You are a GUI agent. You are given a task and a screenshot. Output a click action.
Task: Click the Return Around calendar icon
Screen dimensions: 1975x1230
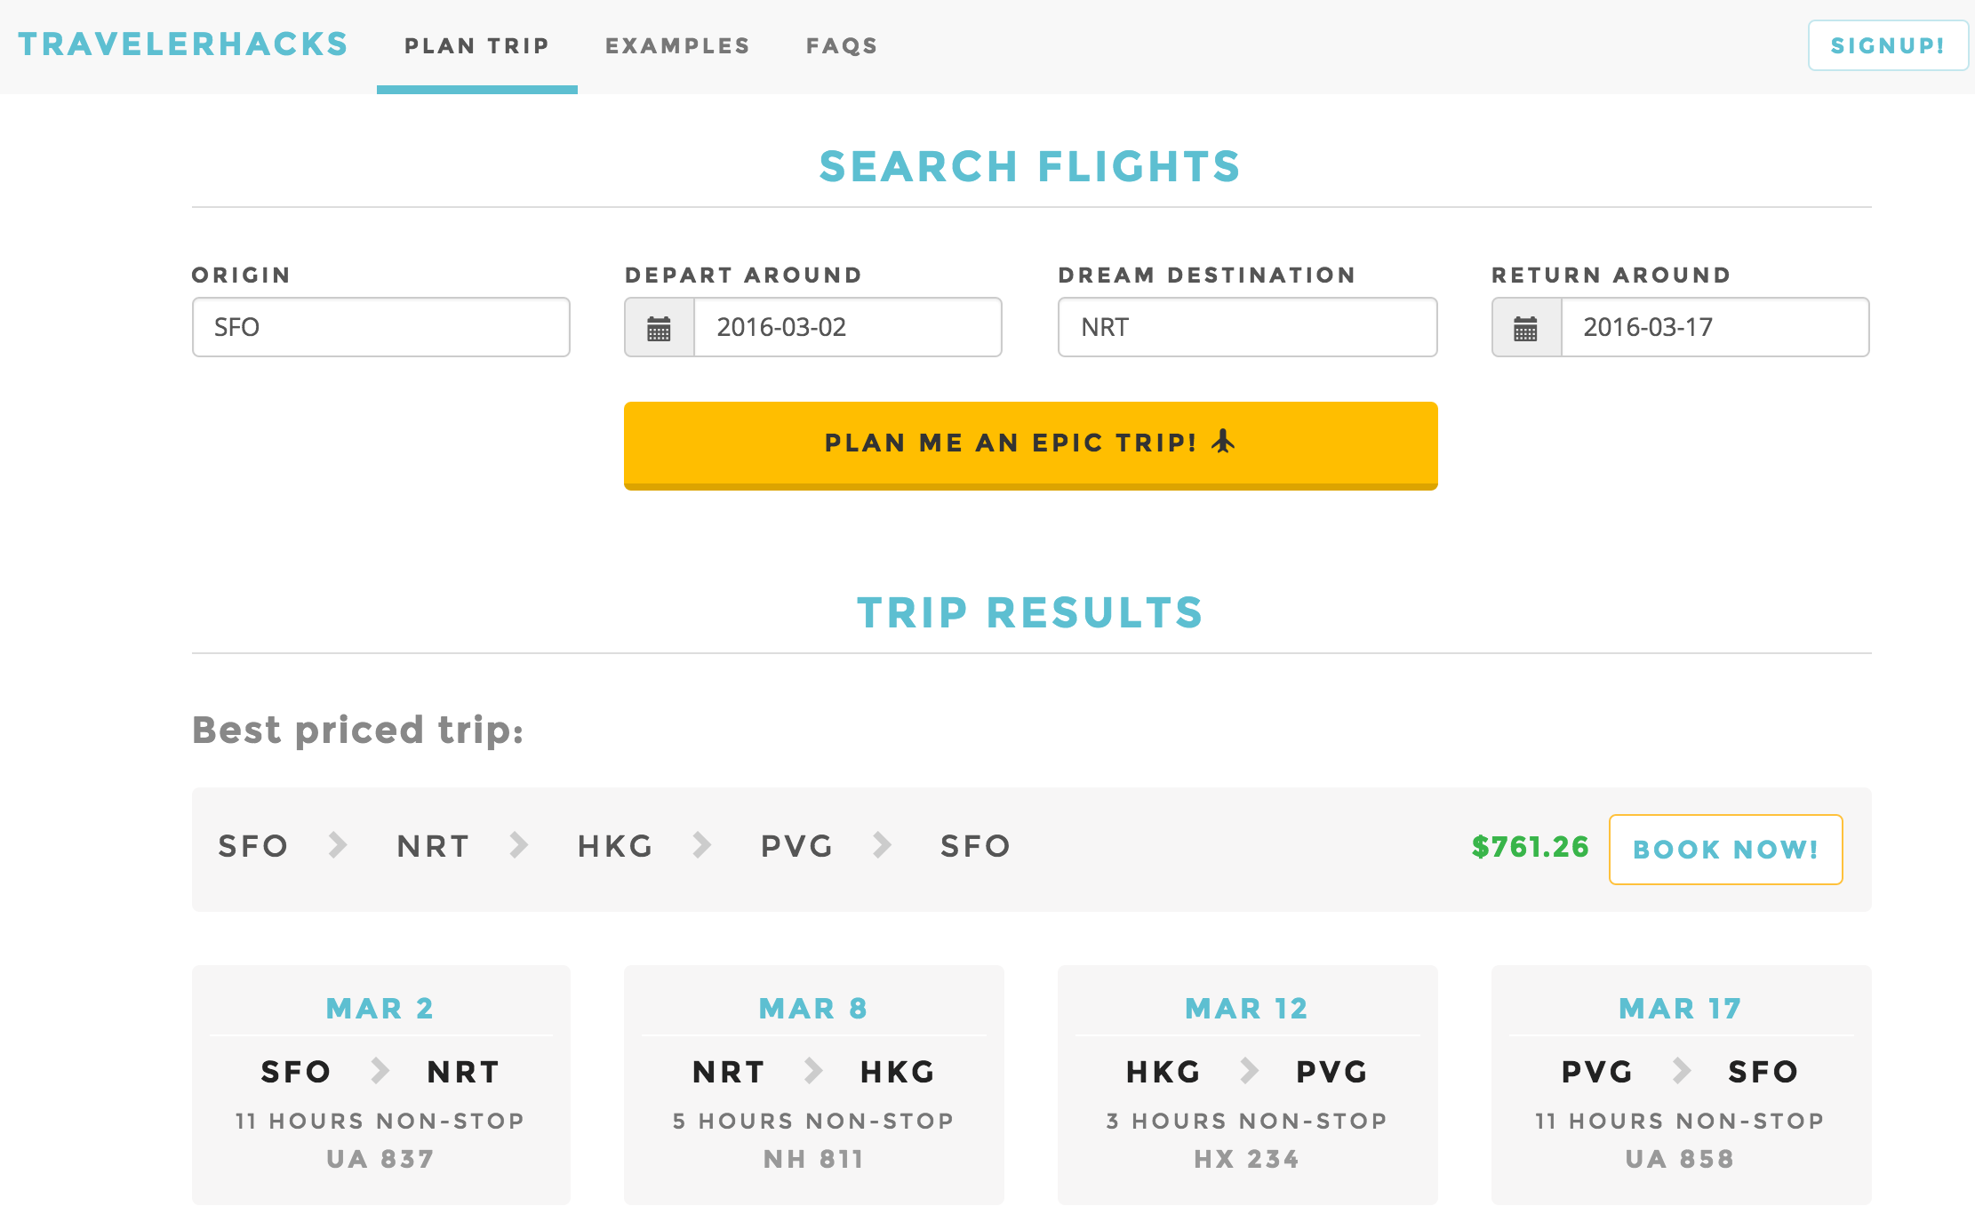[x=1525, y=328]
